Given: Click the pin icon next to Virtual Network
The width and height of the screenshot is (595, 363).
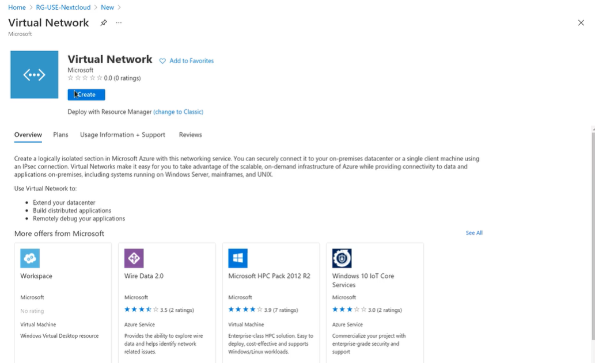Looking at the screenshot, I should tap(104, 23).
